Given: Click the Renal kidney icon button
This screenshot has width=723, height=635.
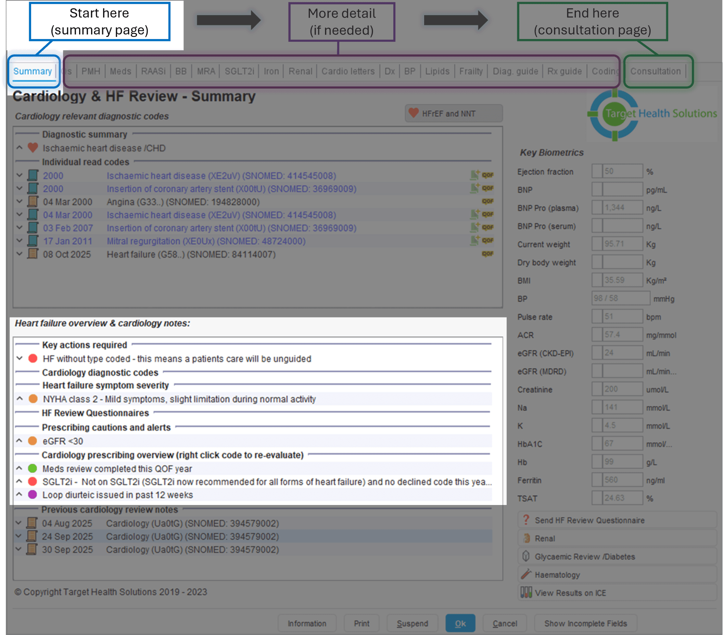Looking at the screenshot, I should click(527, 538).
